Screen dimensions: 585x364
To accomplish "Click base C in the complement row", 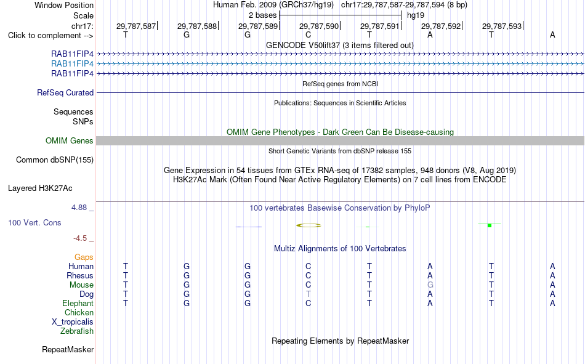I will click(x=308, y=35).
